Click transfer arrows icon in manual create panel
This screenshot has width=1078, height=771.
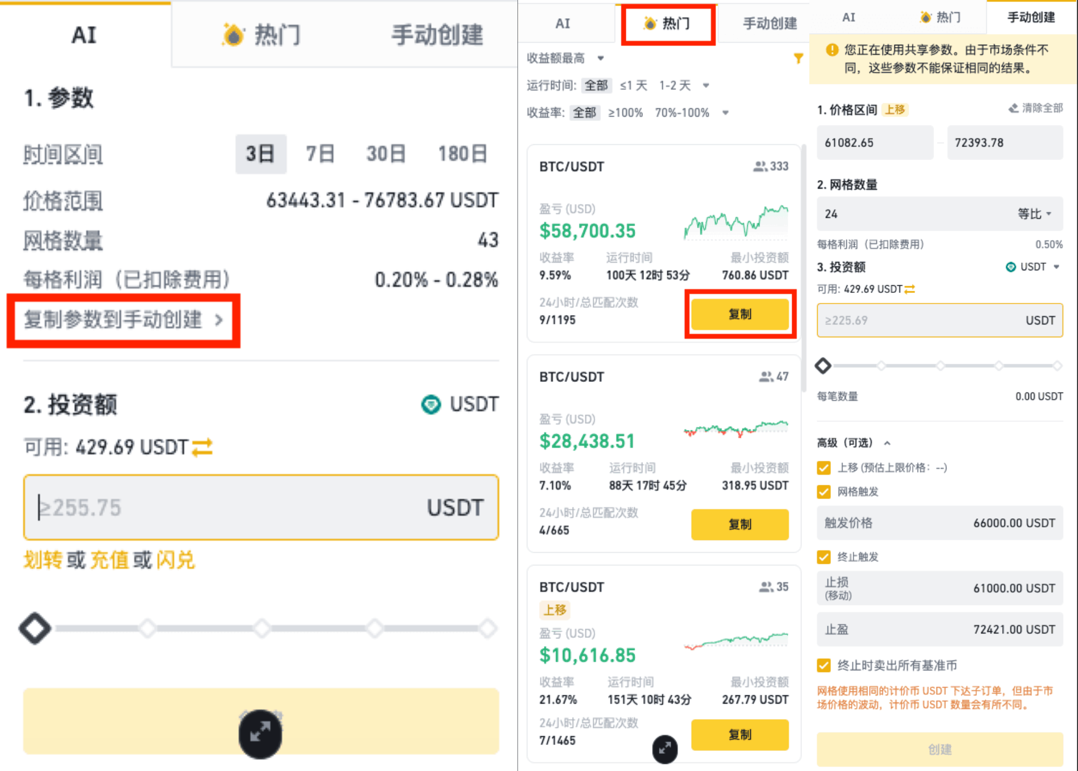click(x=910, y=289)
